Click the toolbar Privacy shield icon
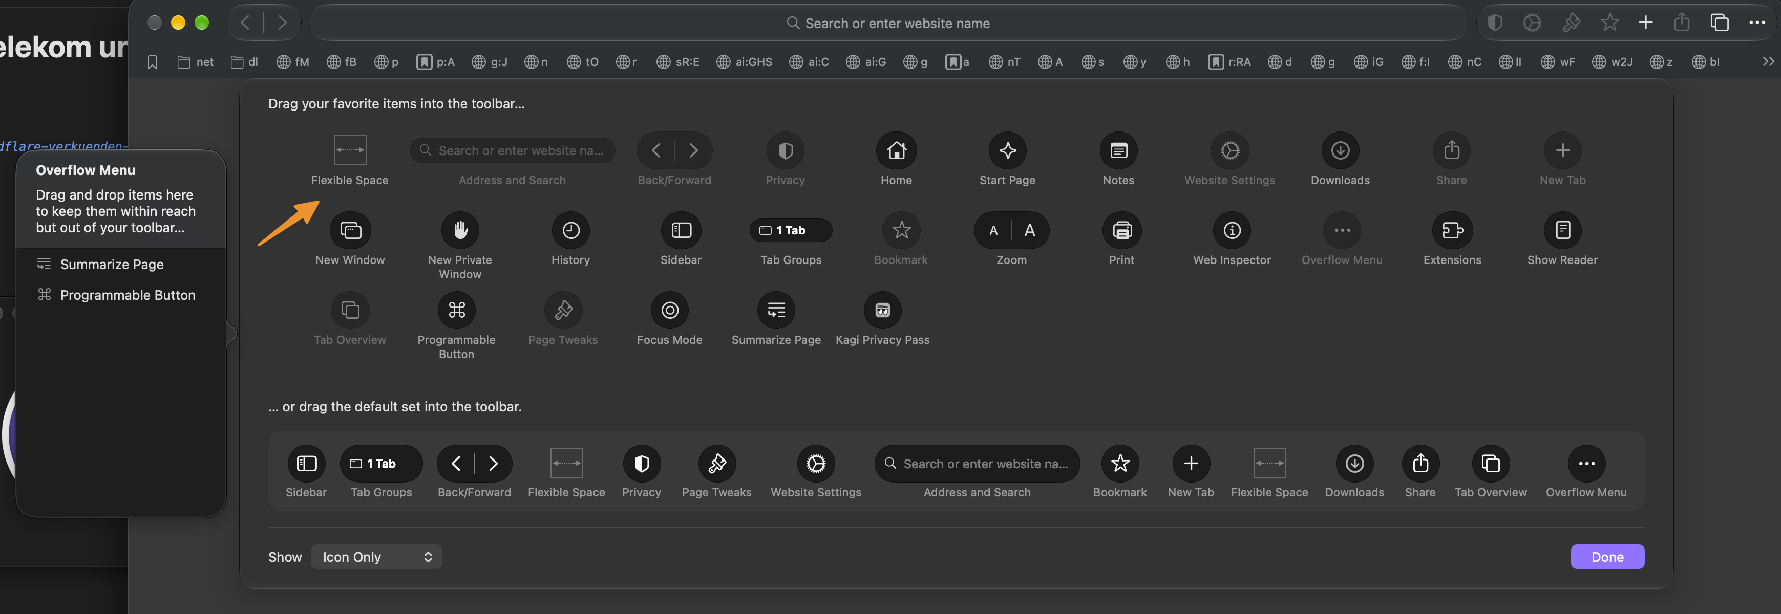 1495,23
